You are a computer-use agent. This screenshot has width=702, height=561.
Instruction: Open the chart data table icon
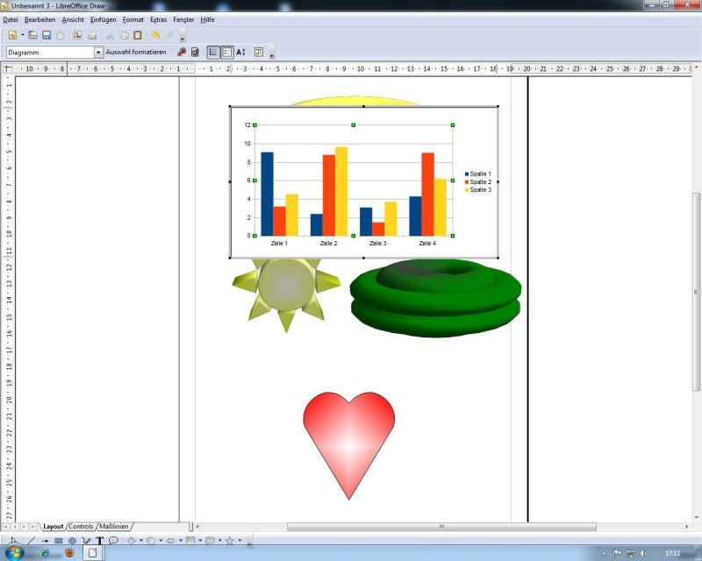[195, 53]
